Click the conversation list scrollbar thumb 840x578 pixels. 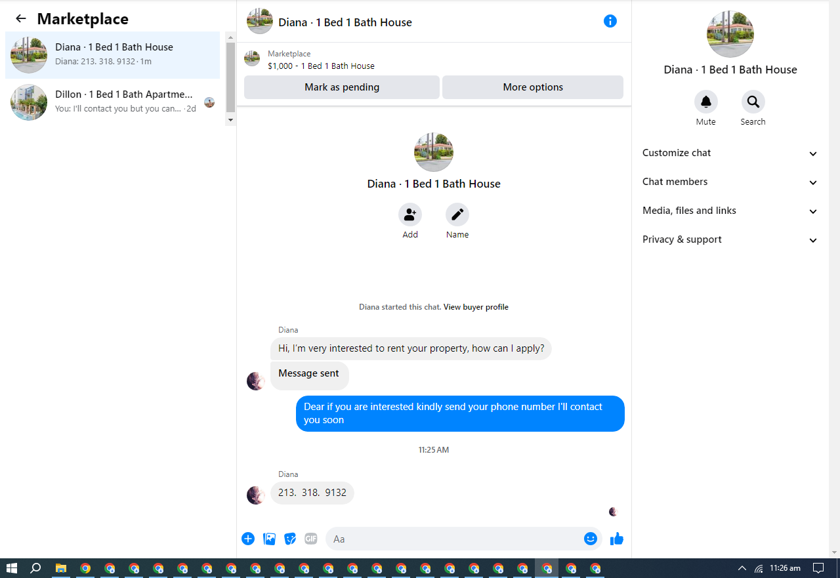coord(230,77)
